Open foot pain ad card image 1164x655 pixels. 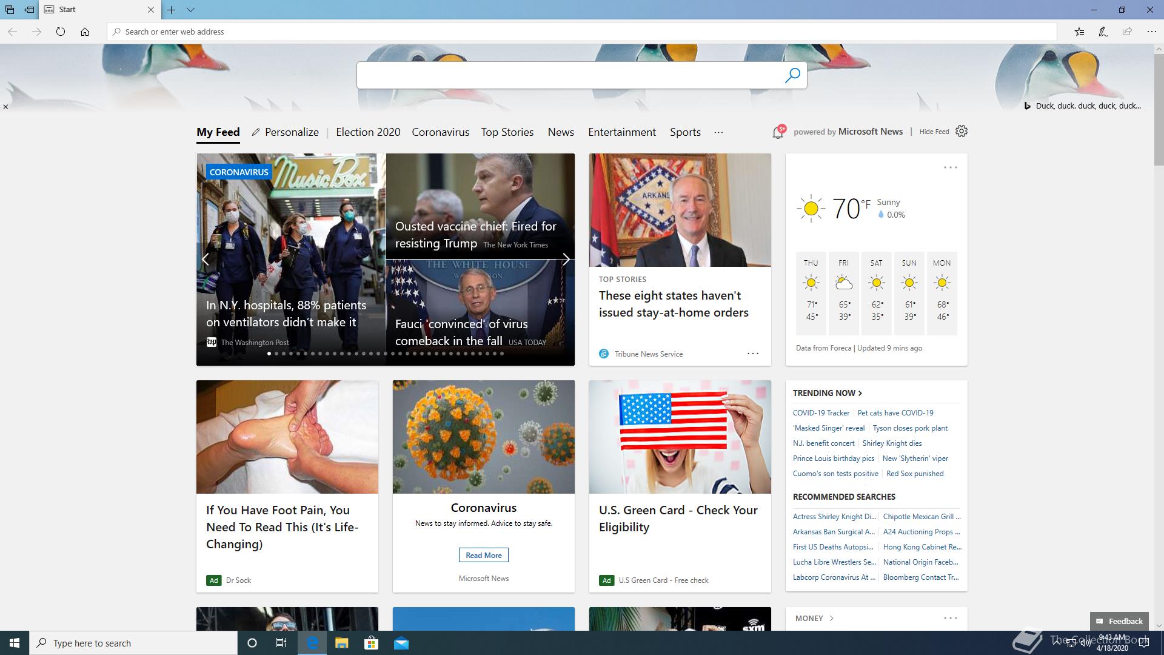(287, 437)
